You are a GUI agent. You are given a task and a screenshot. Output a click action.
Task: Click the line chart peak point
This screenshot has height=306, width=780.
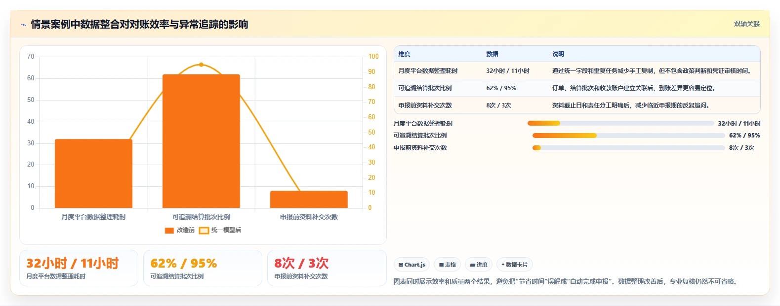click(x=201, y=65)
